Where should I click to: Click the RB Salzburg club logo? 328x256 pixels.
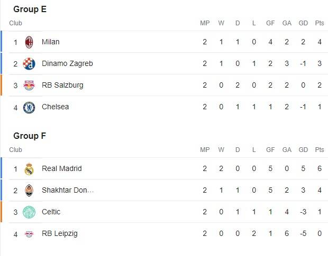pyautogui.click(x=29, y=86)
